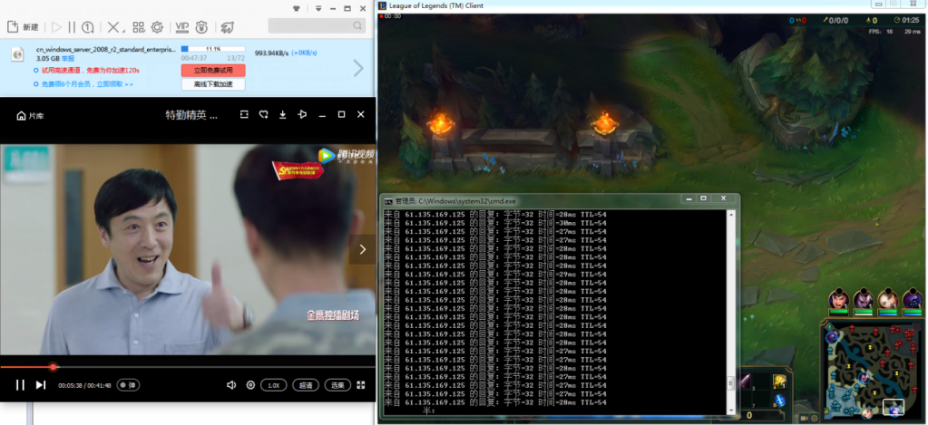The height and width of the screenshot is (425, 928).
Task: Click the cmd.exe window title bar icon
Action: click(388, 201)
